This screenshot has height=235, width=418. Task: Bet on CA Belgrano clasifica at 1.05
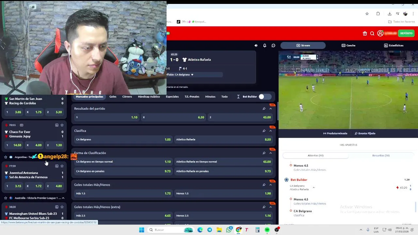click(123, 139)
